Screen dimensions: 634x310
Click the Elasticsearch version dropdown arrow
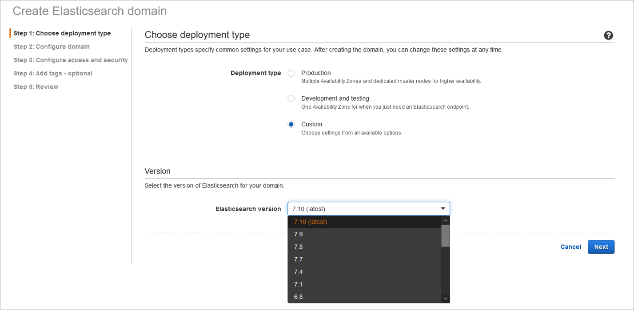pos(443,208)
